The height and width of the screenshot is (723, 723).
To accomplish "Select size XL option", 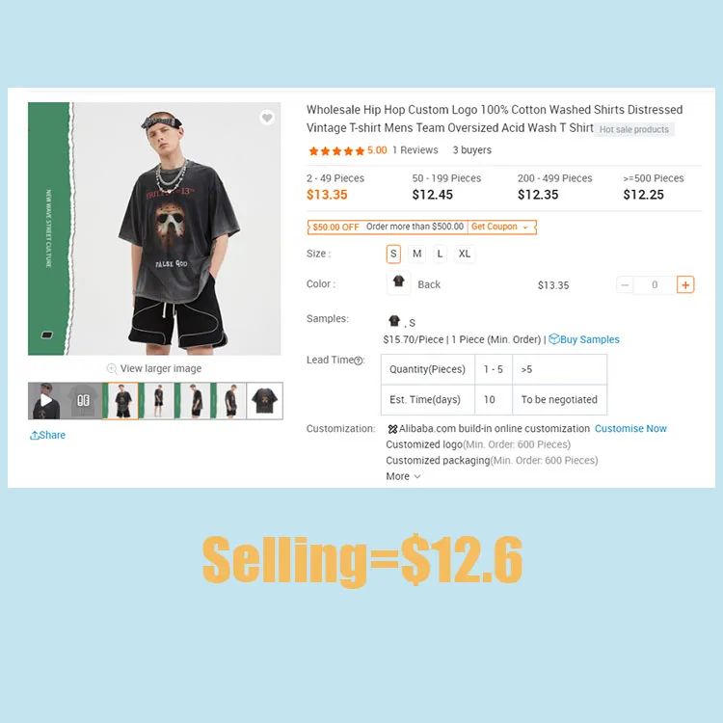I will click(x=465, y=254).
